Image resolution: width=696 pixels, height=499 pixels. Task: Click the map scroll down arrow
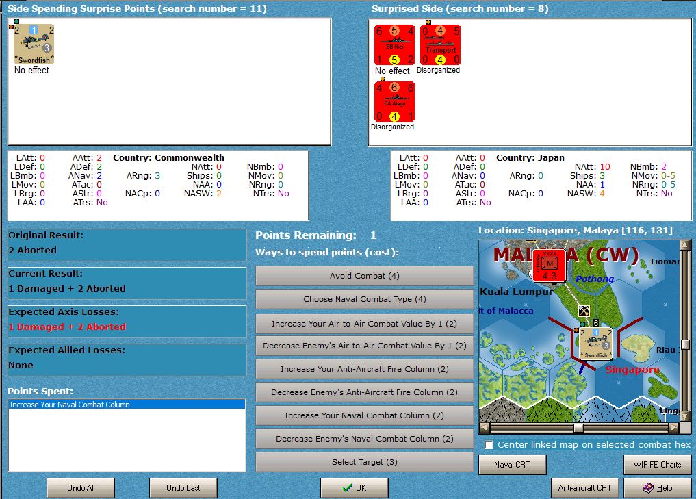[x=685, y=417]
